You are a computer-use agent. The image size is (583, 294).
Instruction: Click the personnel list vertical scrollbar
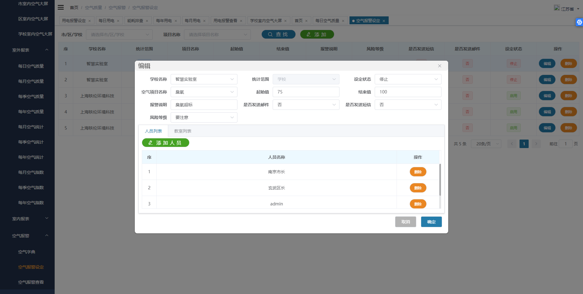pos(440,180)
